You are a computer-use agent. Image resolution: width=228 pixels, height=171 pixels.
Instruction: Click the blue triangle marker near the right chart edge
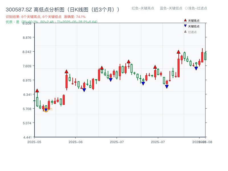(196, 68)
